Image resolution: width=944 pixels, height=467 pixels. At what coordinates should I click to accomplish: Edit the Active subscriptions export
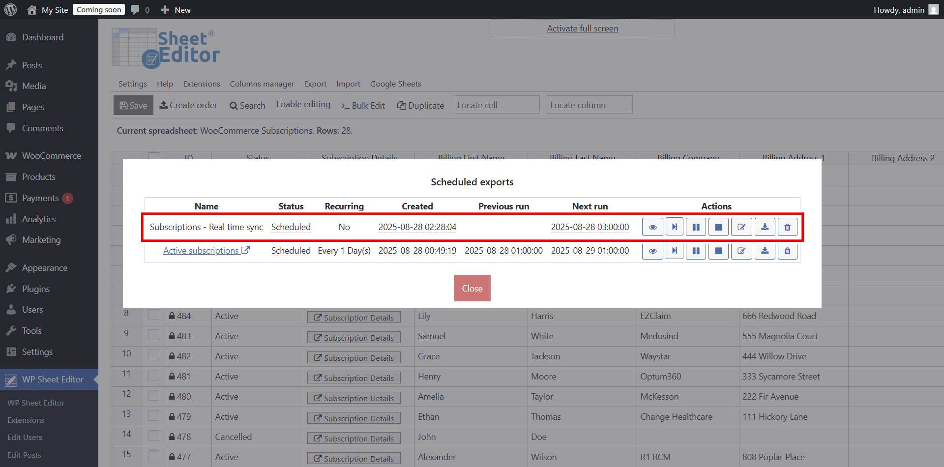point(741,251)
